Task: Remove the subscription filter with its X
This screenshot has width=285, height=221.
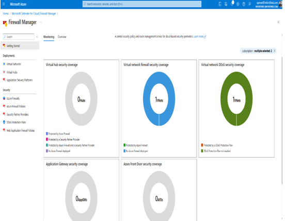Action: 275,51
